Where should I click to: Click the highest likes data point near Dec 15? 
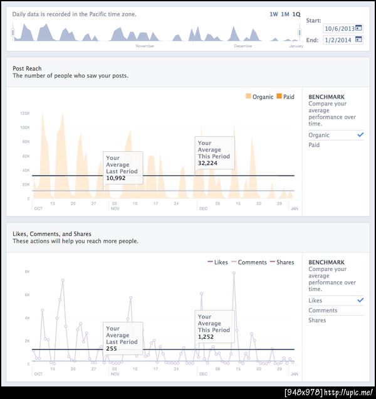[234, 273]
